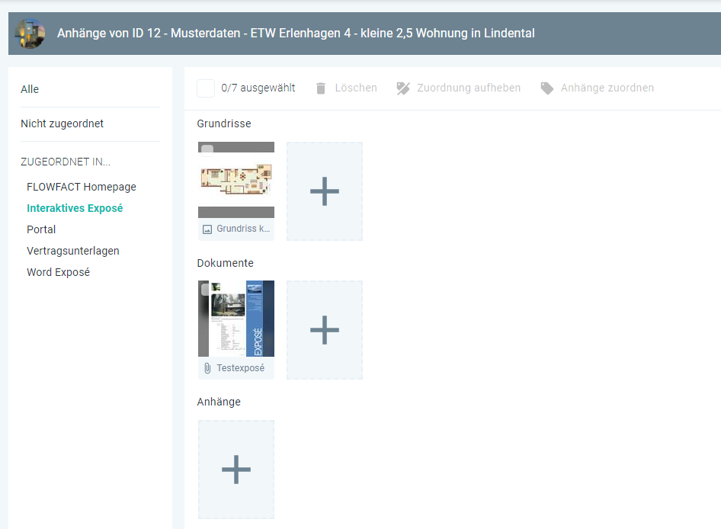Click the Dokumente section heading
Image resolution: width=721 pixels, height=529 pixels.
point(226,263)
